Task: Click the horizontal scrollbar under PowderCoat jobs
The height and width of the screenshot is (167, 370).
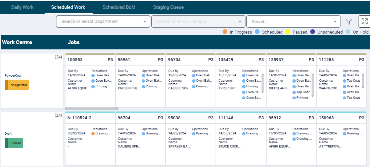Action: tap(92, 109)
